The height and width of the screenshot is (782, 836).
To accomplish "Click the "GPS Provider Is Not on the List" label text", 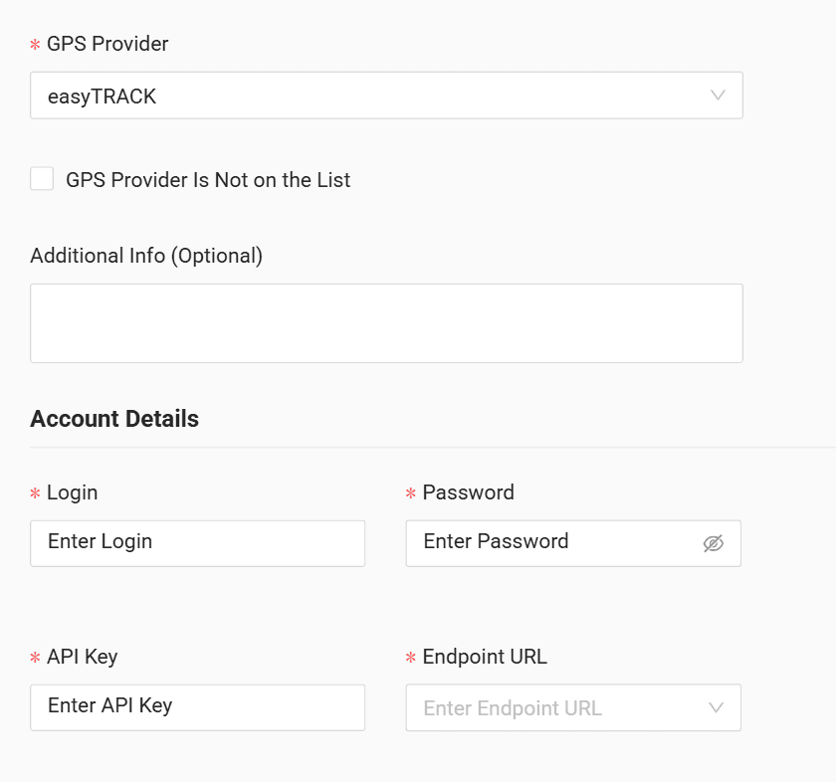I will coord(208,180).
